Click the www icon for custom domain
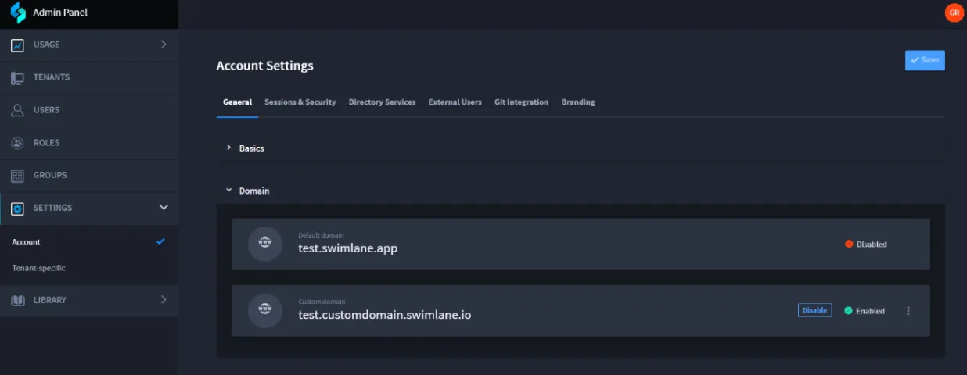Image resolution: width=967 pixels, height=375 pixels. [x=265, y=310]
